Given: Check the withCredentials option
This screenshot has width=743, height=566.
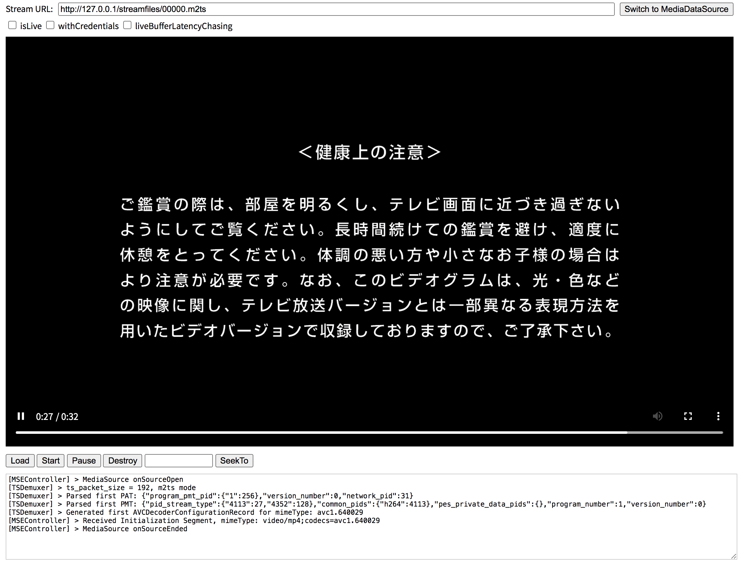Looking at the screenshot, I should click(50, 25).
